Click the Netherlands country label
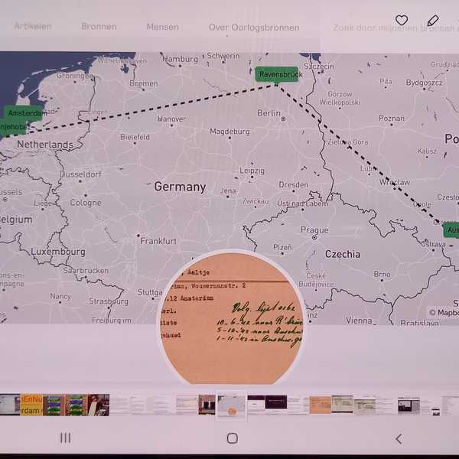 (x=45, y=145)
